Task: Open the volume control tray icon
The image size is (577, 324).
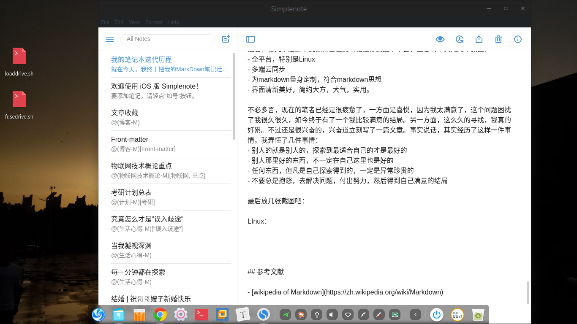Action: [x=332, y=314]
